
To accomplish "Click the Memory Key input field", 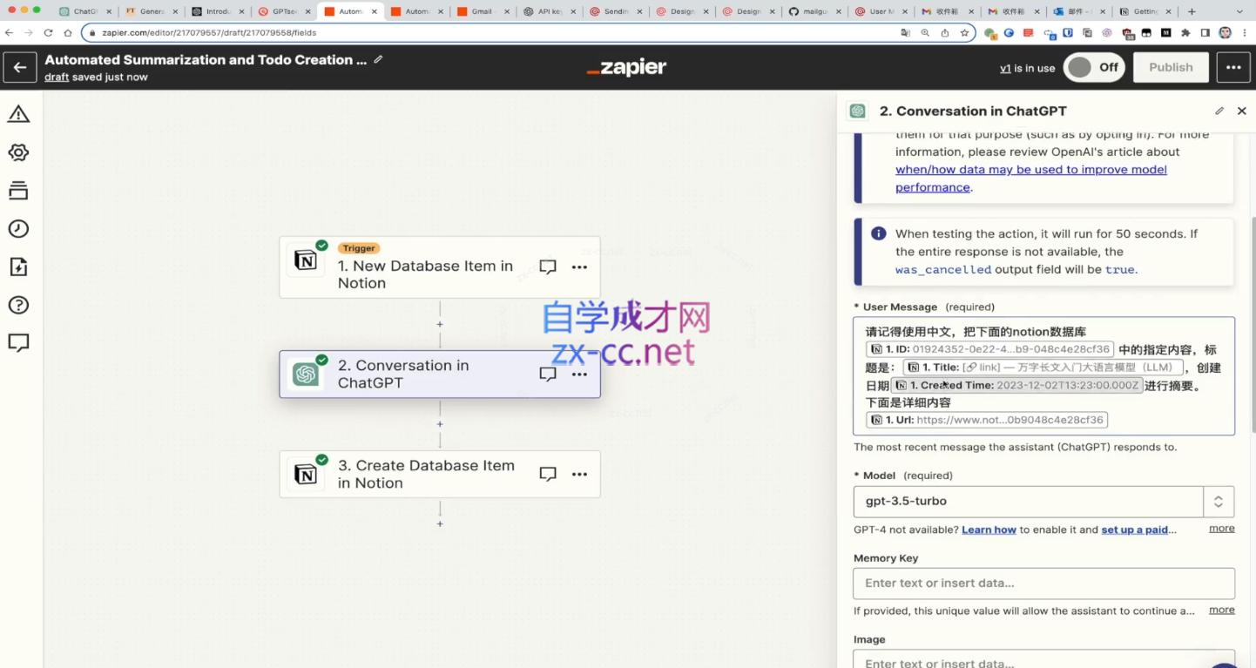I will (1043, 583).
